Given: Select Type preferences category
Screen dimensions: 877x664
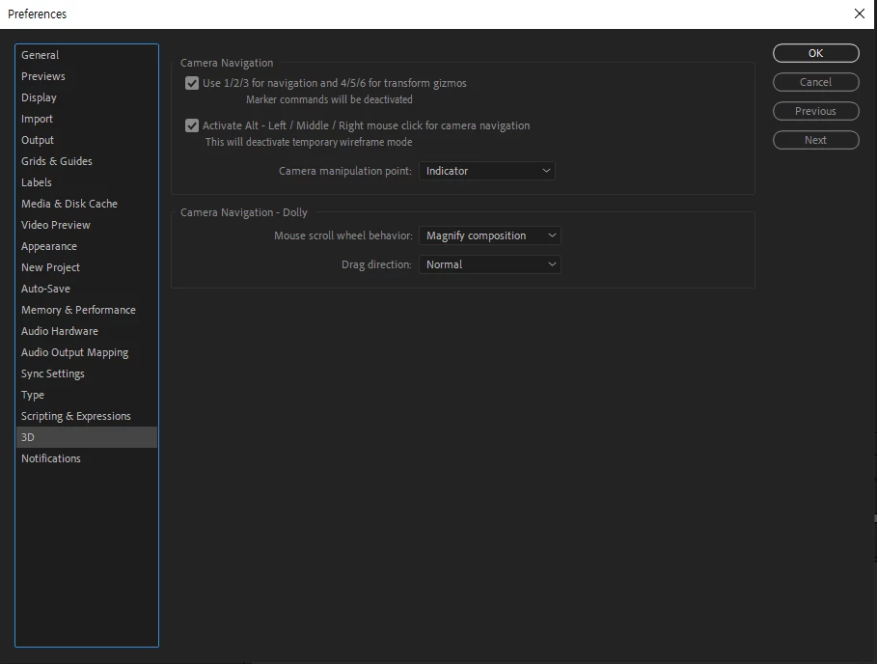Looking at the screenshot, I should pyautogui.click(x=87, y=395).
